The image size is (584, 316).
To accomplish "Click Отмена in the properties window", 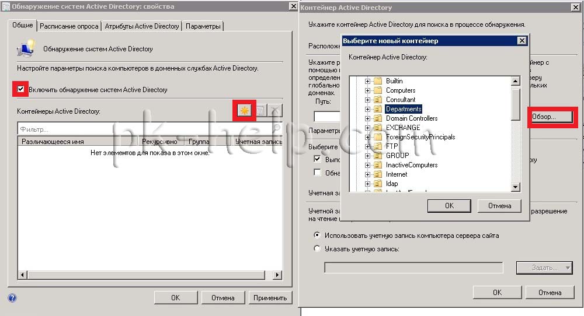I will coord(223,298).
